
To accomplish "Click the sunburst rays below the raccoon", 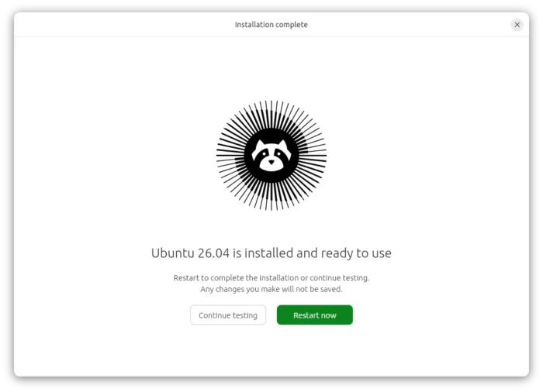I will tap(271, 197).
